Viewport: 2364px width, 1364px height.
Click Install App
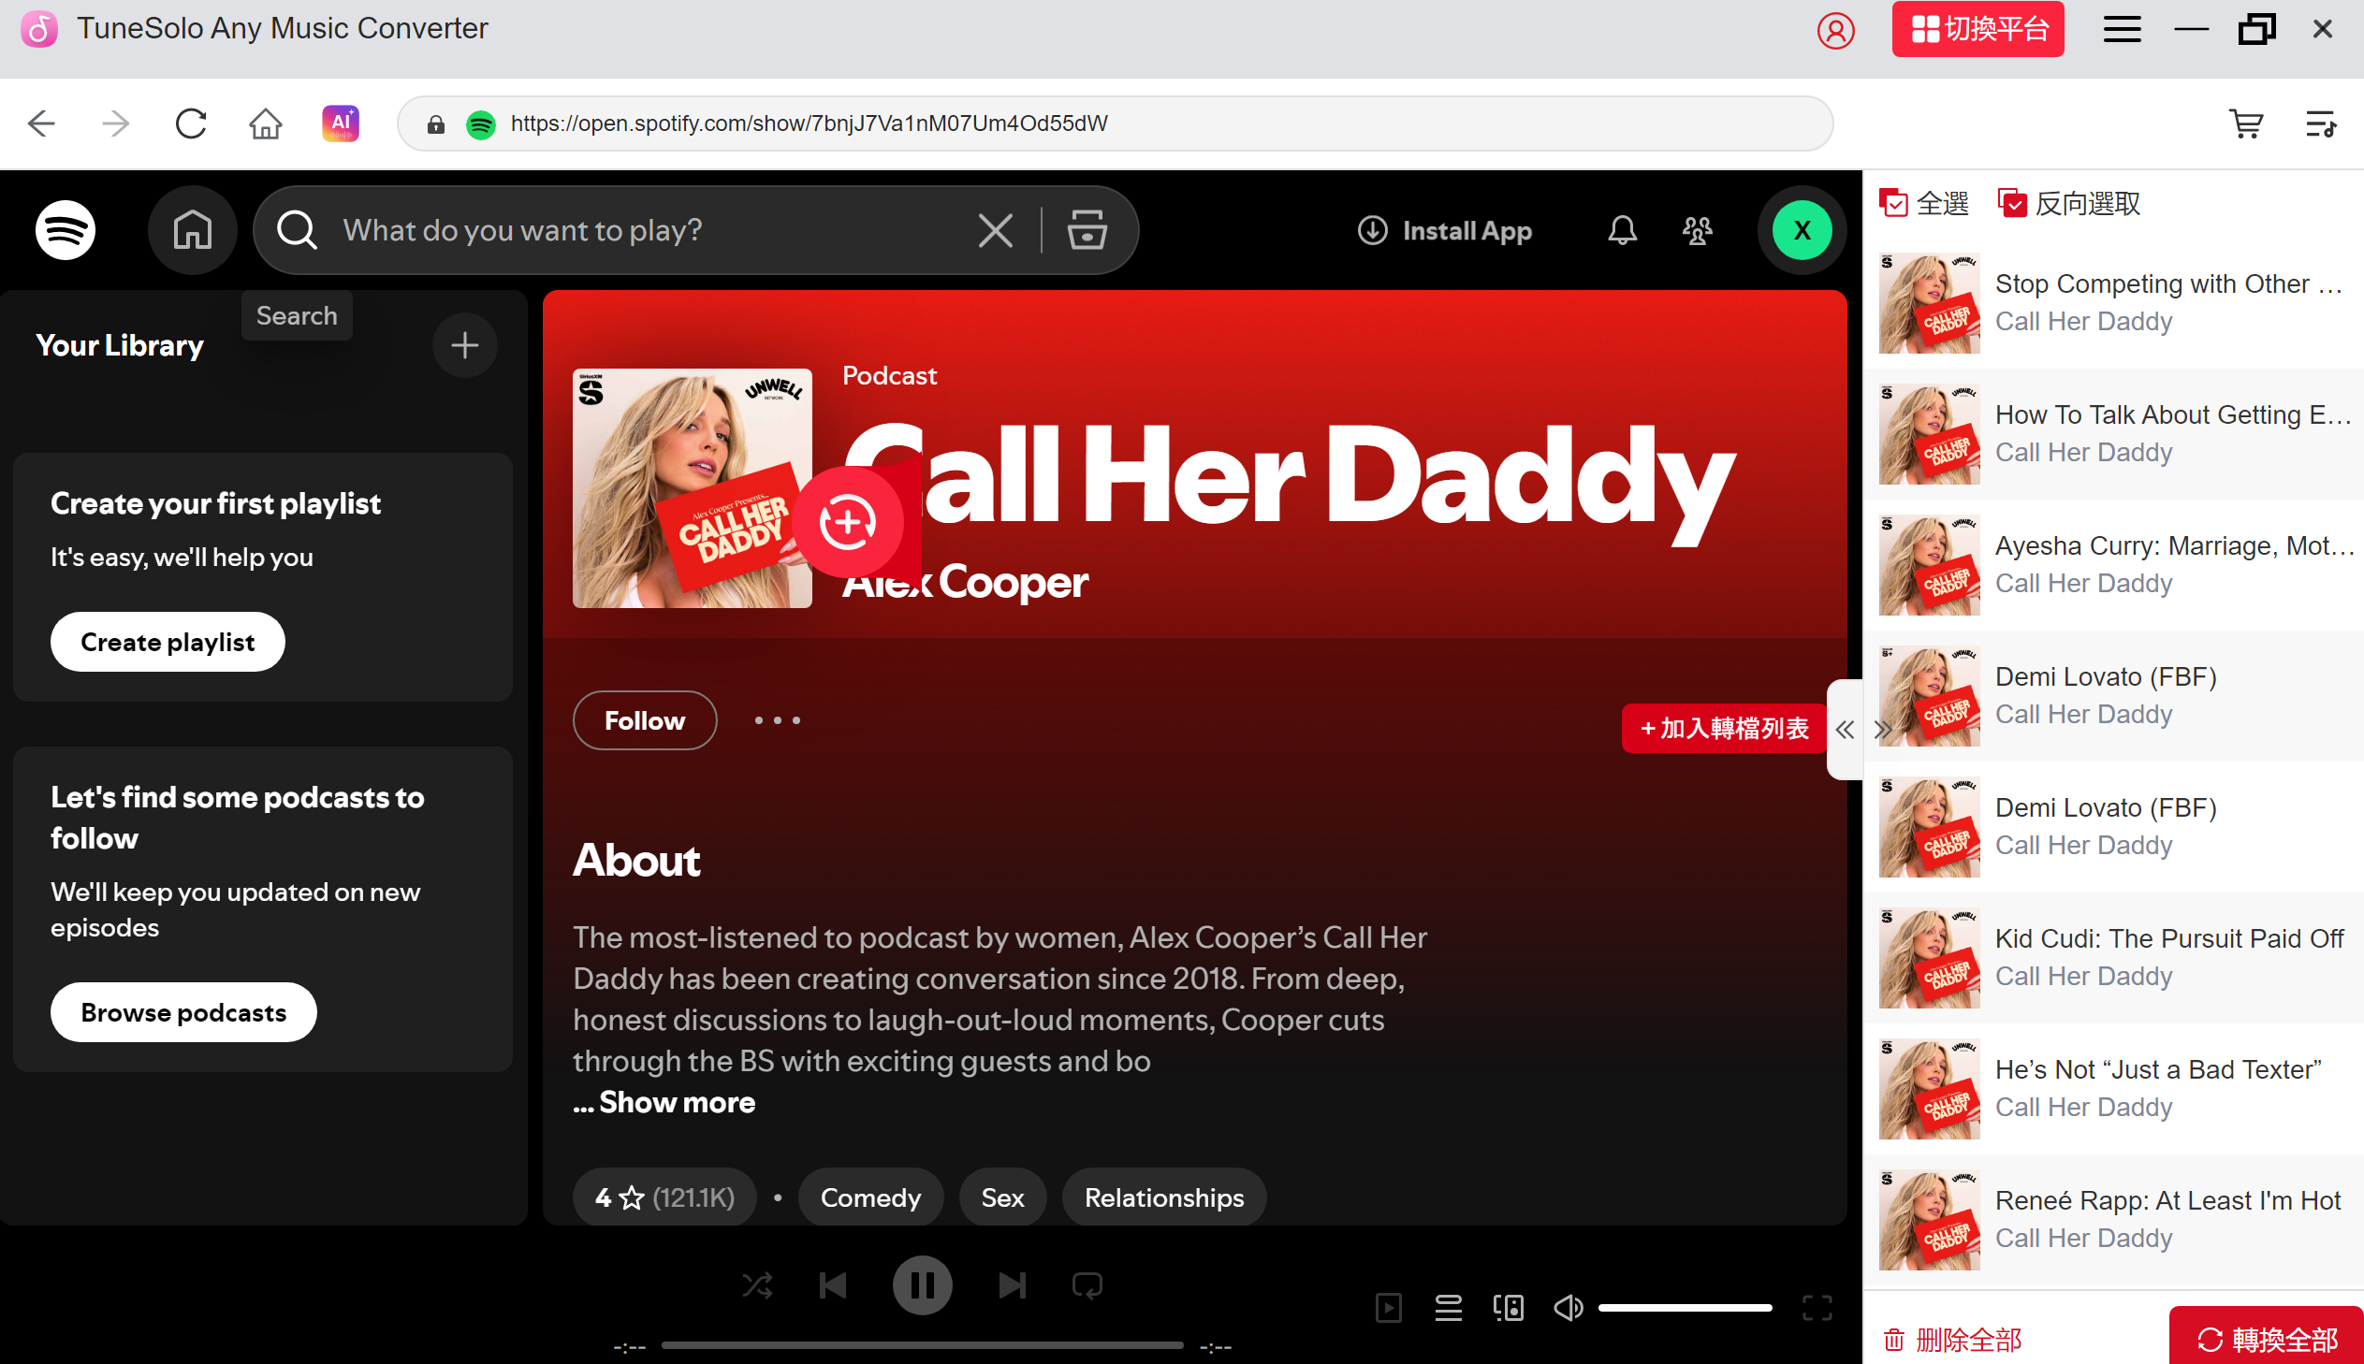[1445, 230]
